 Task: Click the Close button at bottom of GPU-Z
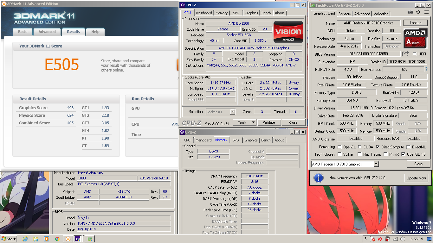pos(418,164)
